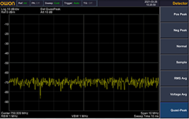
Task: Click the Sweep Time 10 ms readout
Action: [146, 116]
